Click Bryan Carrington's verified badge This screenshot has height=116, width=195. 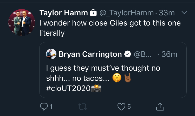coord(127,54)
